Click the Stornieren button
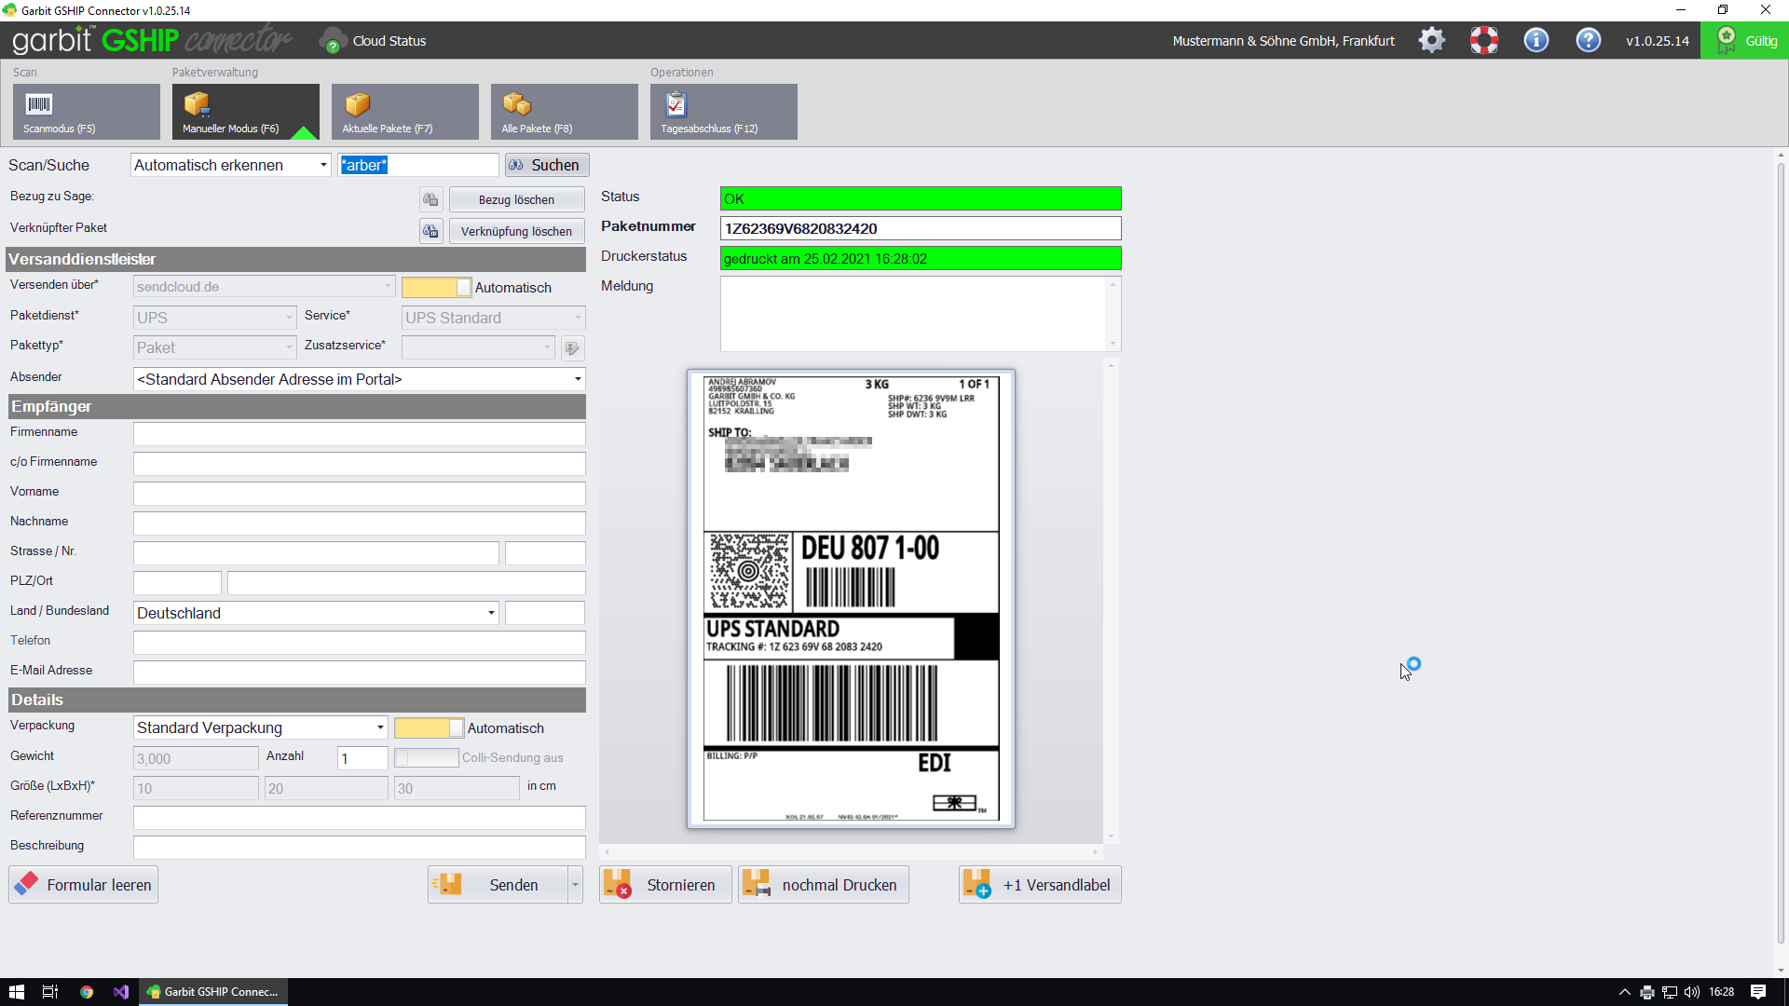1789x1006 pixels. coord(665,885)
